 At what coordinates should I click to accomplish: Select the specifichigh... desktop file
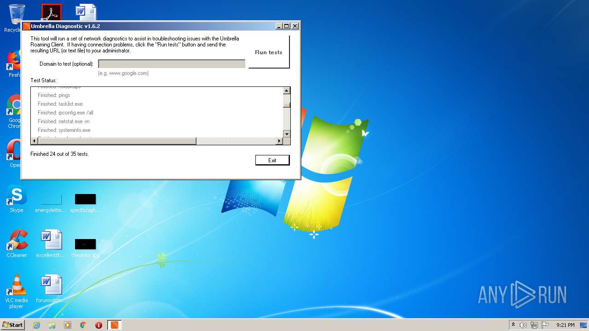86,203
